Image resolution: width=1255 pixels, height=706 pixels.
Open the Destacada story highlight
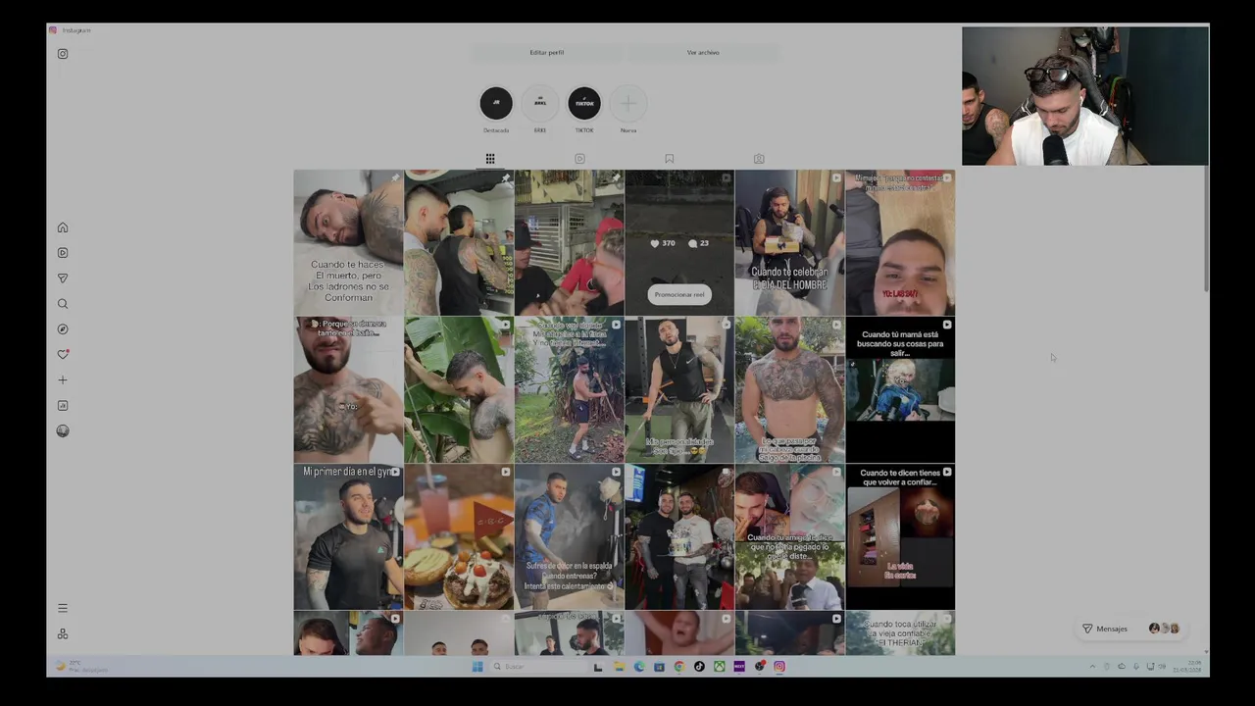tap(496, 103)
